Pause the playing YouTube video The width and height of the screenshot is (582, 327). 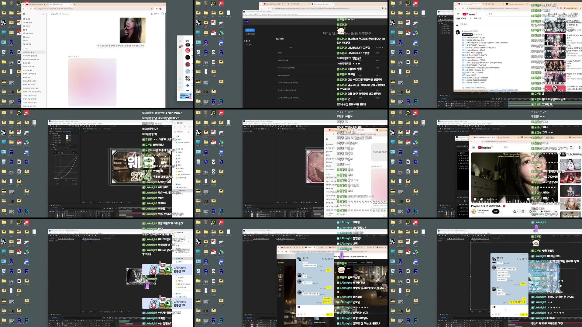475,199
